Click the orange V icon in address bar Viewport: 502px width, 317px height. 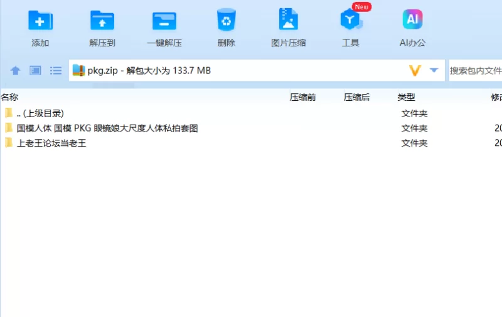click(x=414, y=71)
